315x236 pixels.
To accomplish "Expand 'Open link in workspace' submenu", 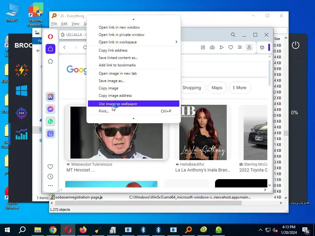I will [x=134, y=42].
